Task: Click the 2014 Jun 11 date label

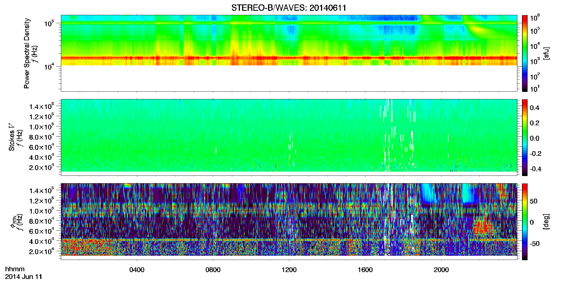Action: 24,277
